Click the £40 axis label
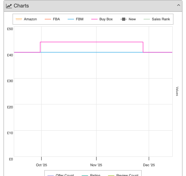The image size is (186, 176). pyautogui.click(x=10, y=55)
